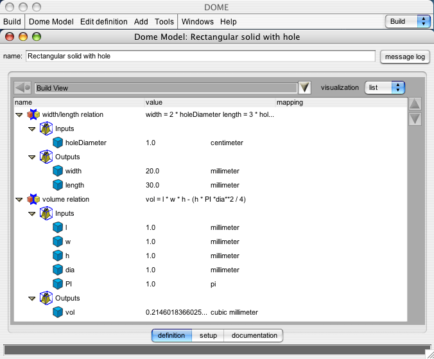434x359 pixels.
Task: Click the dia parameter cube icon
Action: 58,270
